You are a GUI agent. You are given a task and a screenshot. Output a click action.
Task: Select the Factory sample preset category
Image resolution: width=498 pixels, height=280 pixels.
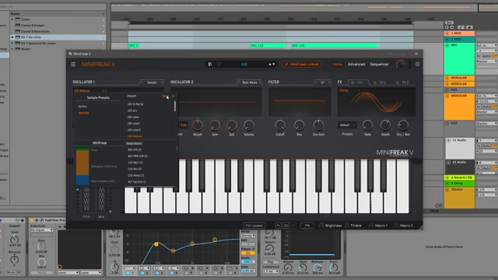[82, 107]
